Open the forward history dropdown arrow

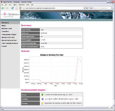10,8
